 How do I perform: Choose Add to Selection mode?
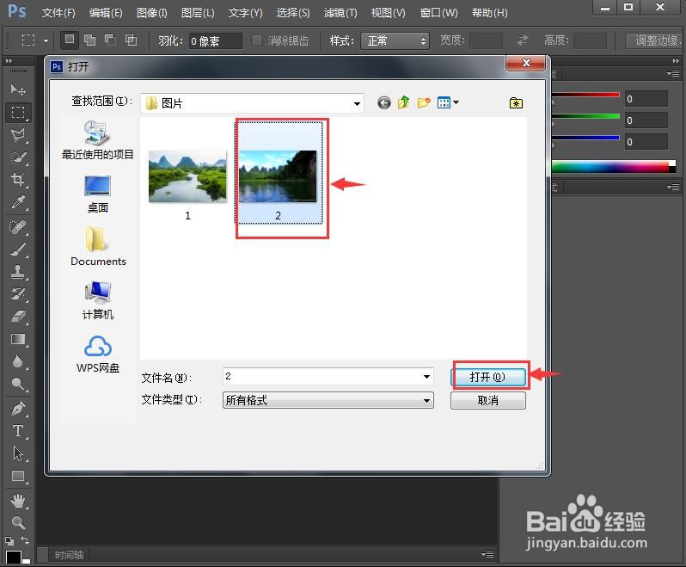pos(89,40)
